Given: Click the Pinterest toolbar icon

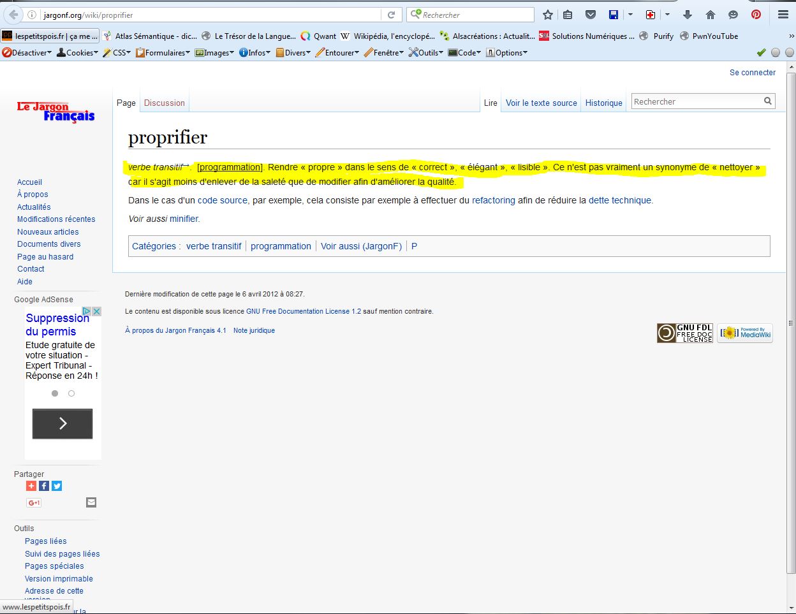Looking at the screenshot, I should click(x=756, y=15).
